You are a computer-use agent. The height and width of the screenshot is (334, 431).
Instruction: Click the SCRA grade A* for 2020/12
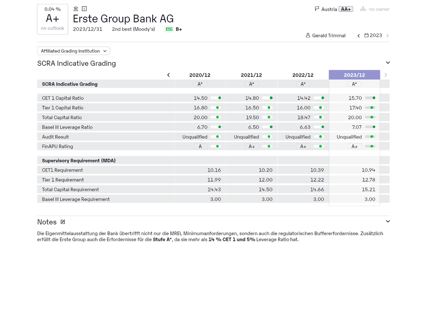click(200, 84)
